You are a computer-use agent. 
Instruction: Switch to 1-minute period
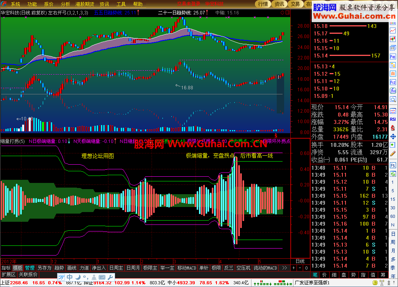point(393,182)
